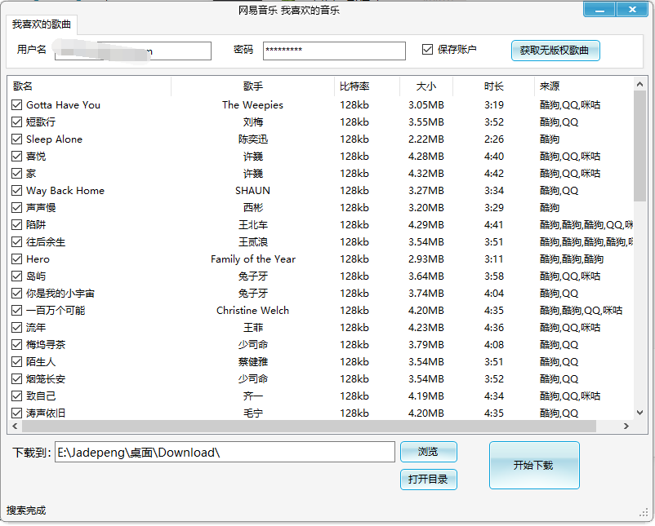
Task: Click the window resize grip icon
Action: [644, 513]
